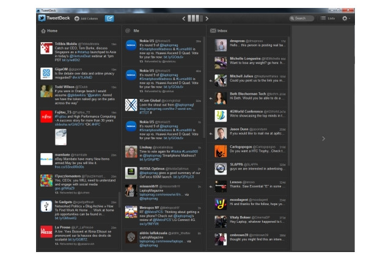Image resolution: width=391 pixels, height=260 pixels.
Task: Go to next columns with top right arrow
Action: (206, 18)
